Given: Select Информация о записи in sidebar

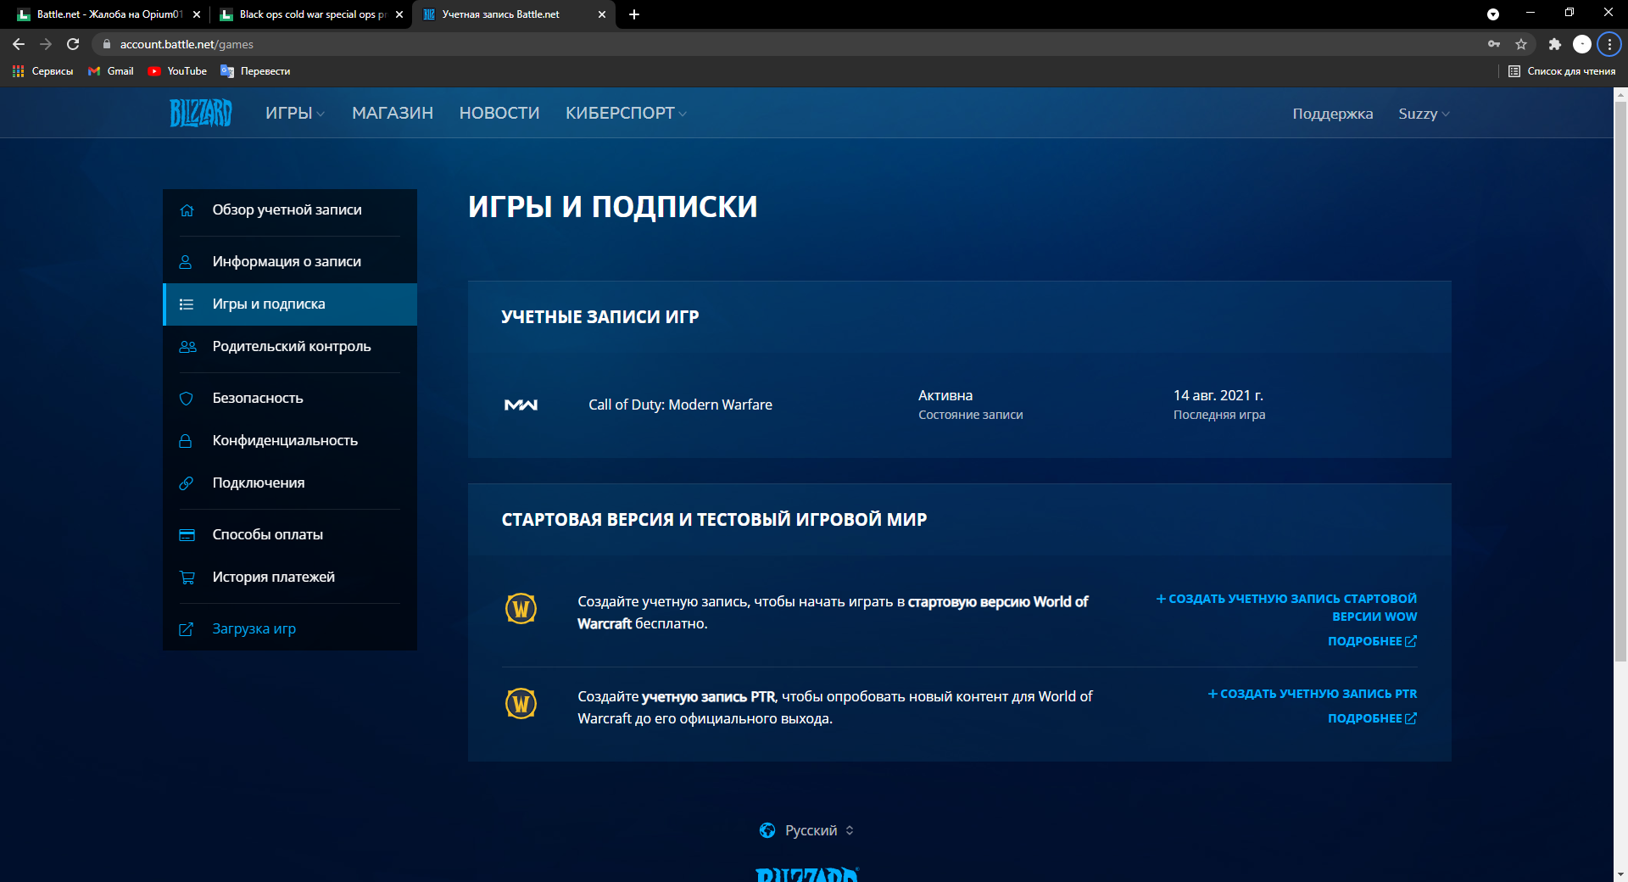Looking at the screenshot, I should tap(290, 262).
